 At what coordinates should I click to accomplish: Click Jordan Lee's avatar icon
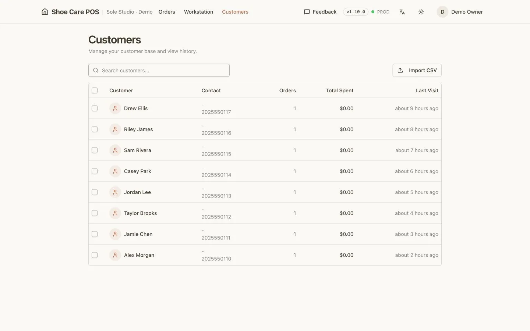115,192
